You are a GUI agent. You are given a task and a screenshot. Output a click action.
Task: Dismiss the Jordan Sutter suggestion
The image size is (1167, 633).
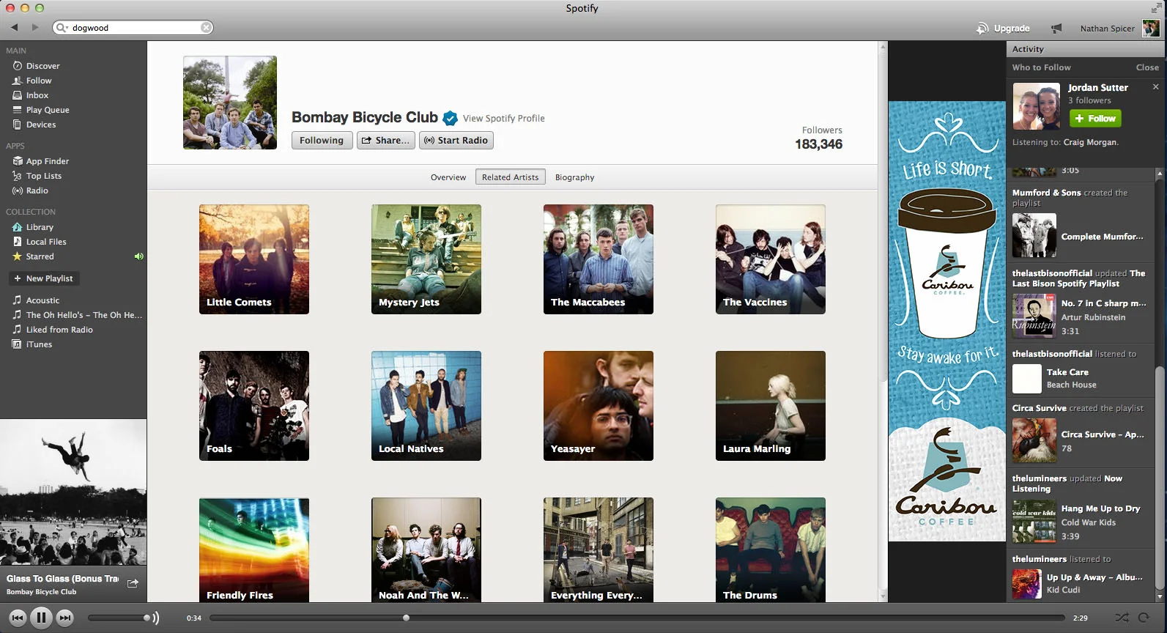1155,86
